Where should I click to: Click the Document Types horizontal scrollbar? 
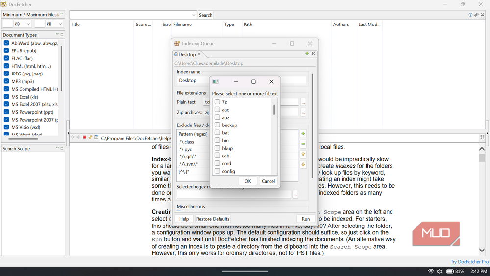(23, 138)
